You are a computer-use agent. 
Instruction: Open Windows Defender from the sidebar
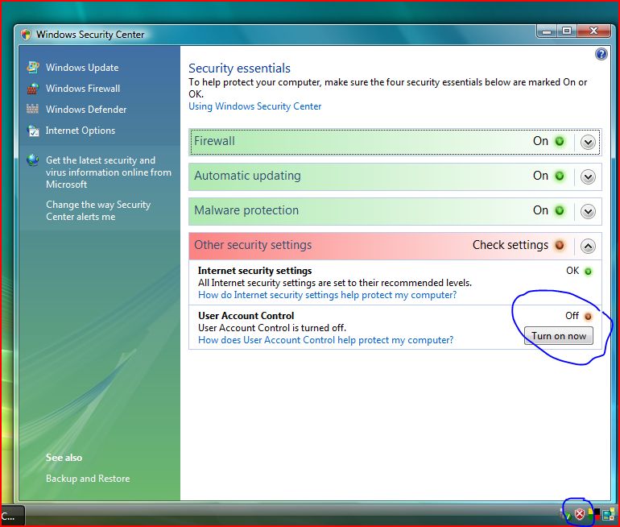point(86,110)
